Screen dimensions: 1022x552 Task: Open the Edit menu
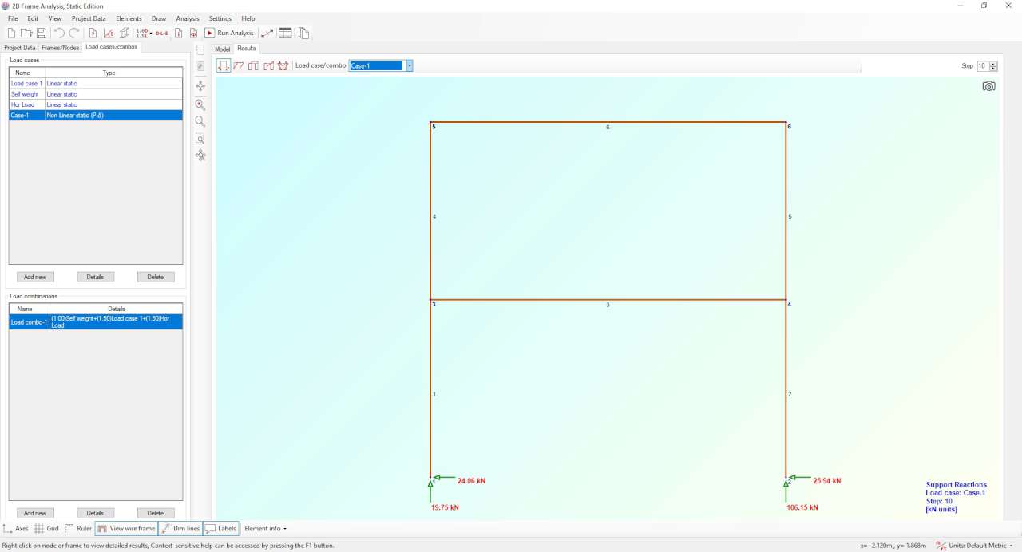pos(33,18)
